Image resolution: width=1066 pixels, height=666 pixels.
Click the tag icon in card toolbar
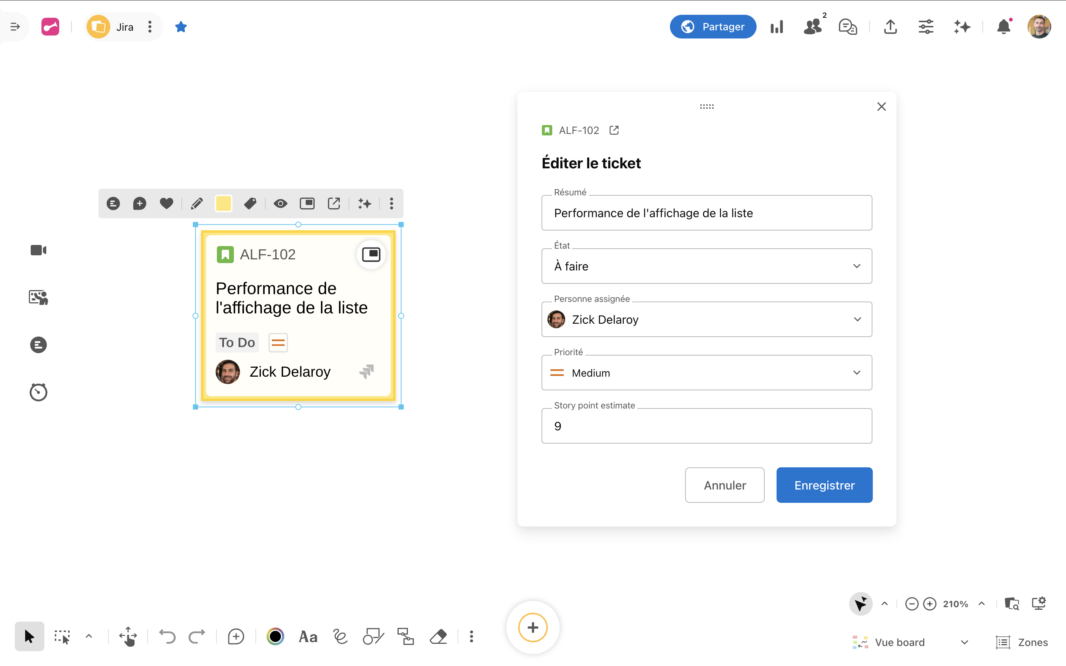point(250,203)
